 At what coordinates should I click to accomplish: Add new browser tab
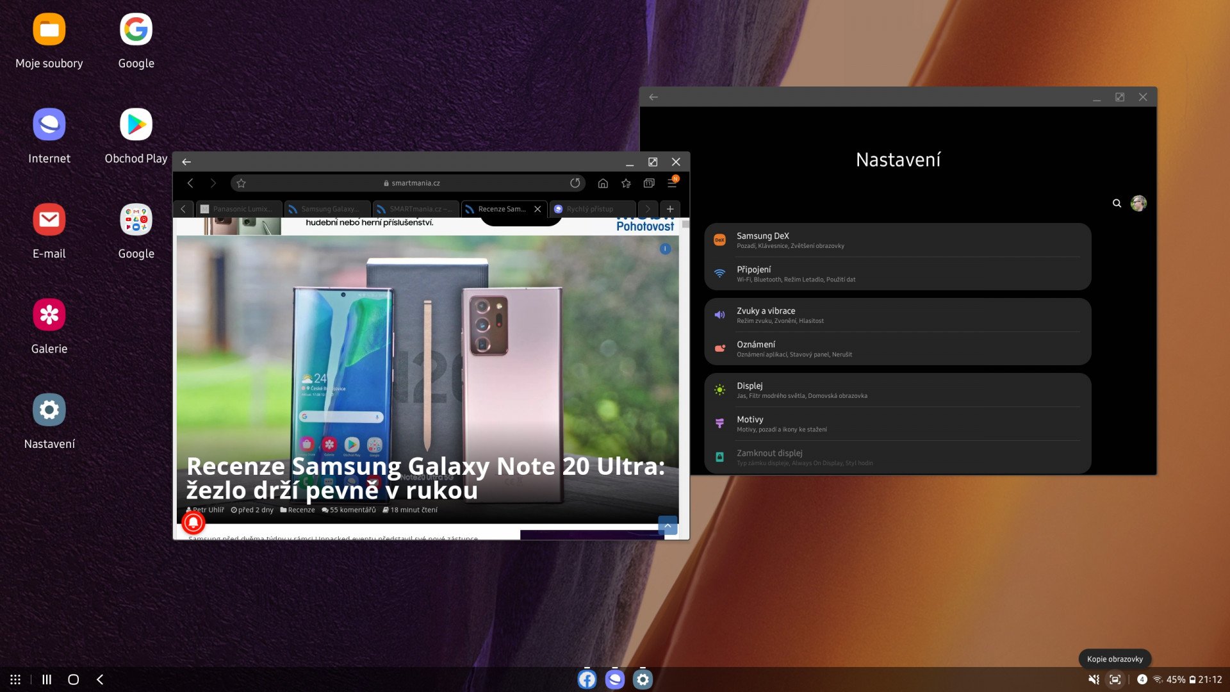(670, 209)
